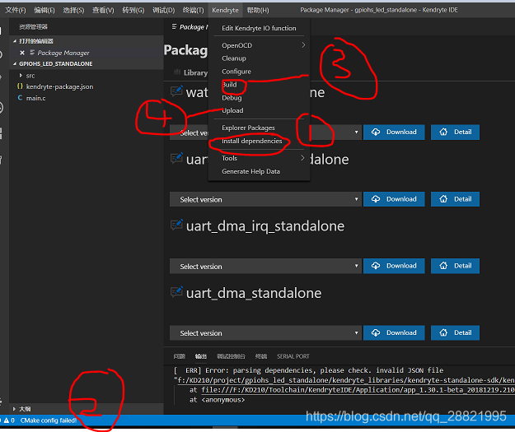Open the 编辑(E) menu
This screenshot has width=515, height=432.
44,10
